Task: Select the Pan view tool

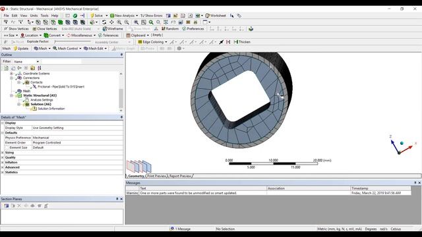Action: pos(111,22)
